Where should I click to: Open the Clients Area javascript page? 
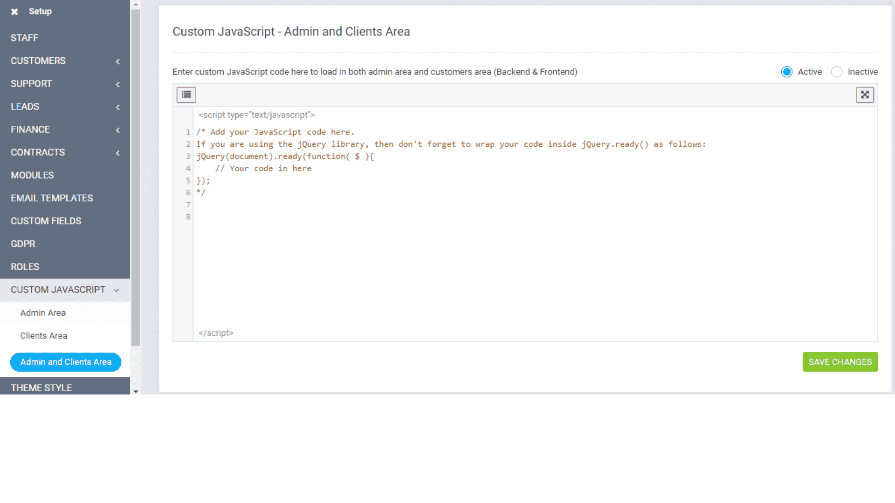click(43, 335)
